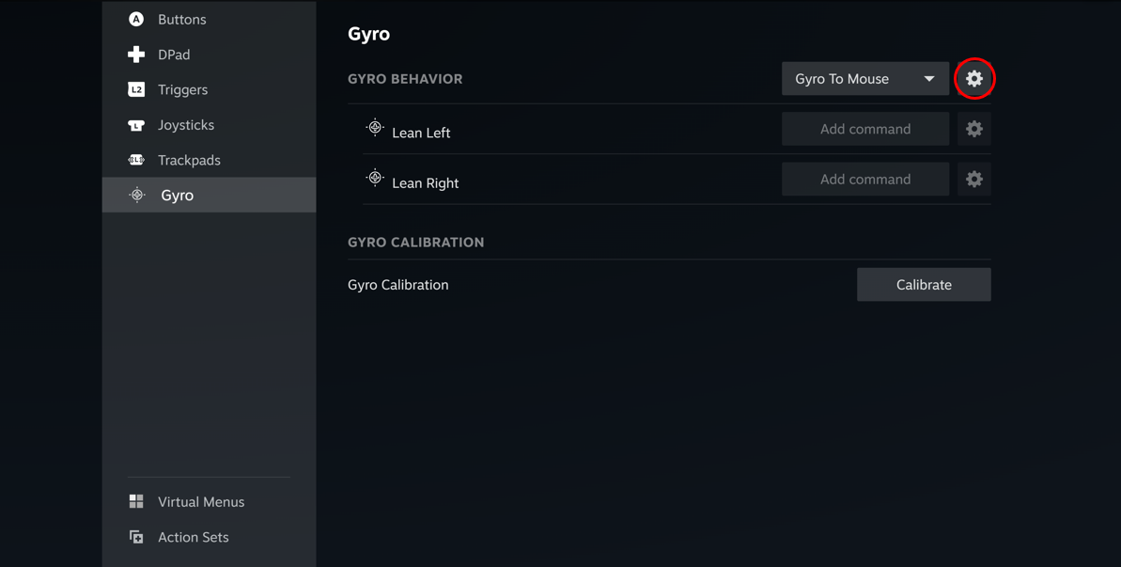
Task: Click the Lean Left gyro icon
Action: 375,128
